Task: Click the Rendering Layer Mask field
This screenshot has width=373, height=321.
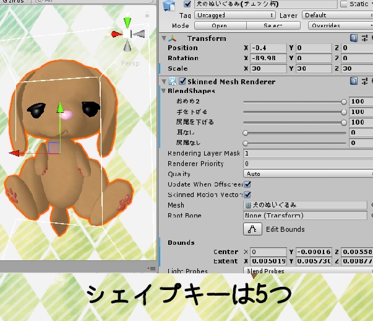Action: point(308,153)
